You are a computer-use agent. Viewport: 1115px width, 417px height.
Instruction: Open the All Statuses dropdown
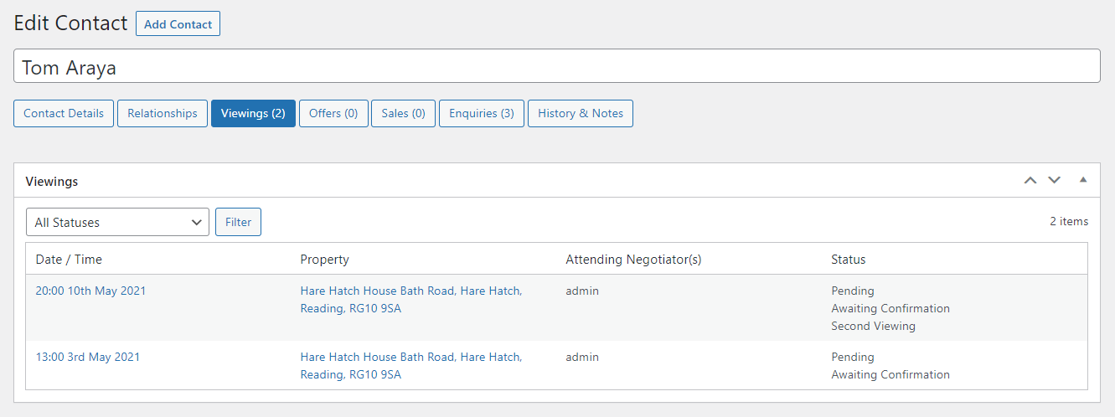[x=118, y=222]
